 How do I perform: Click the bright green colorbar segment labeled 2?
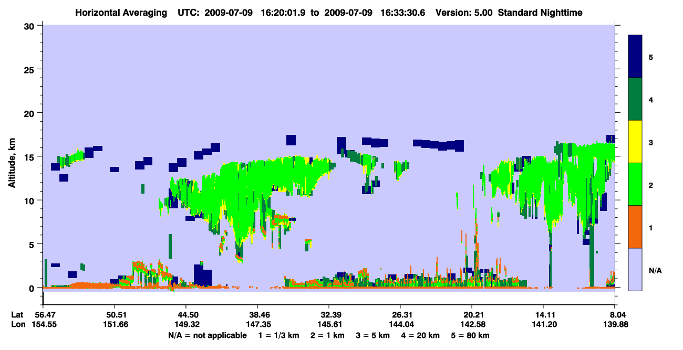(x=635, y=184)
